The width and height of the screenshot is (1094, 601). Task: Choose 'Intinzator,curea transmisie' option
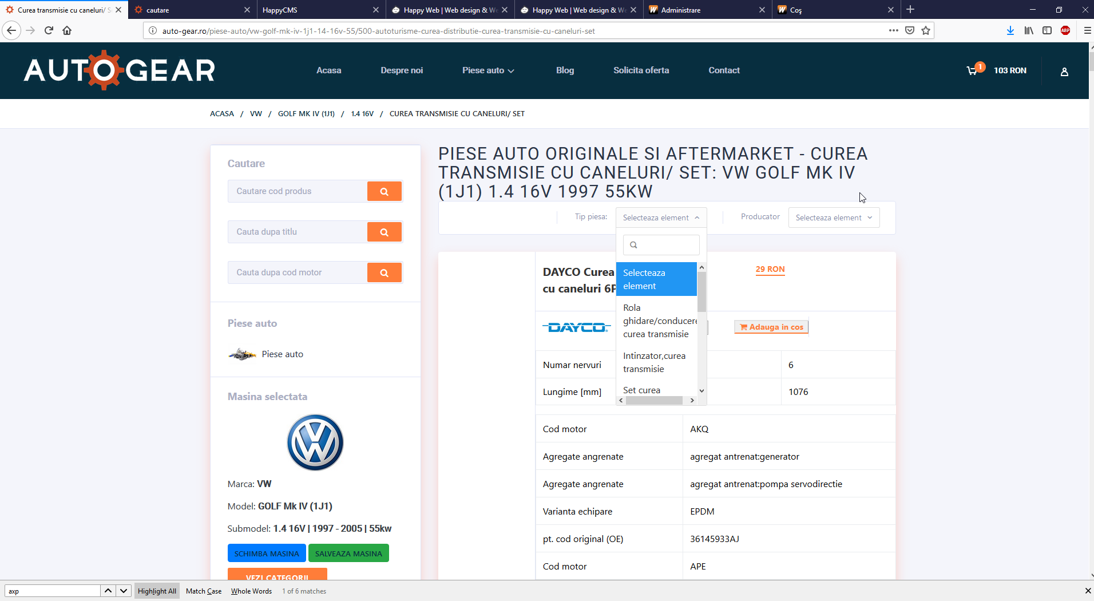click(656, 362)
